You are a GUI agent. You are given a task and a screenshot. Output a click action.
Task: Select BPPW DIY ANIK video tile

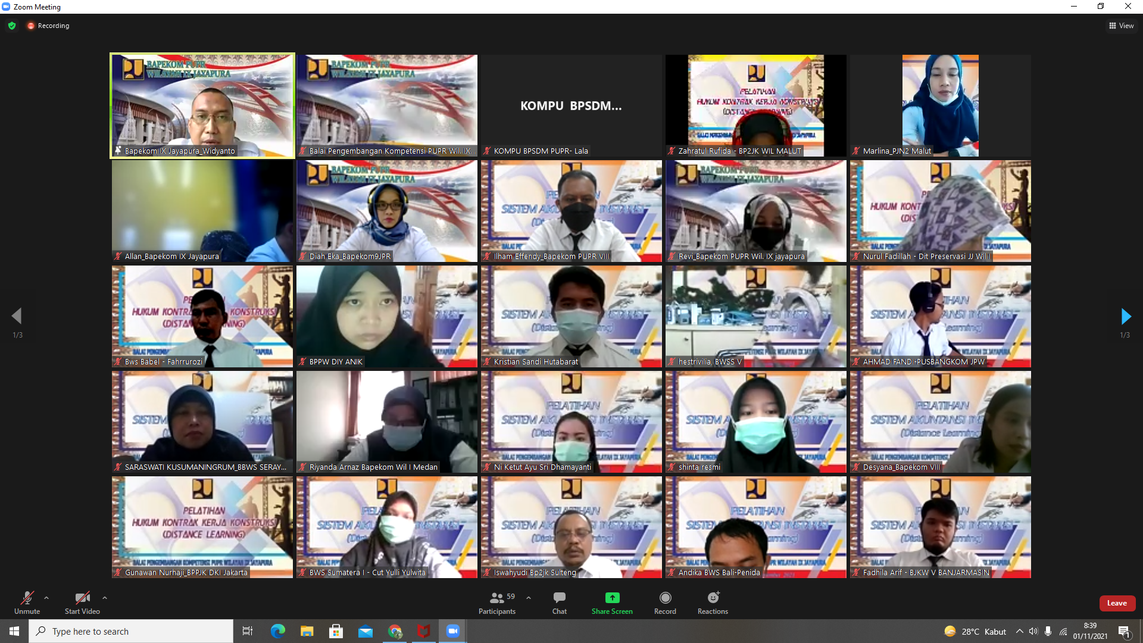point(387,316)
